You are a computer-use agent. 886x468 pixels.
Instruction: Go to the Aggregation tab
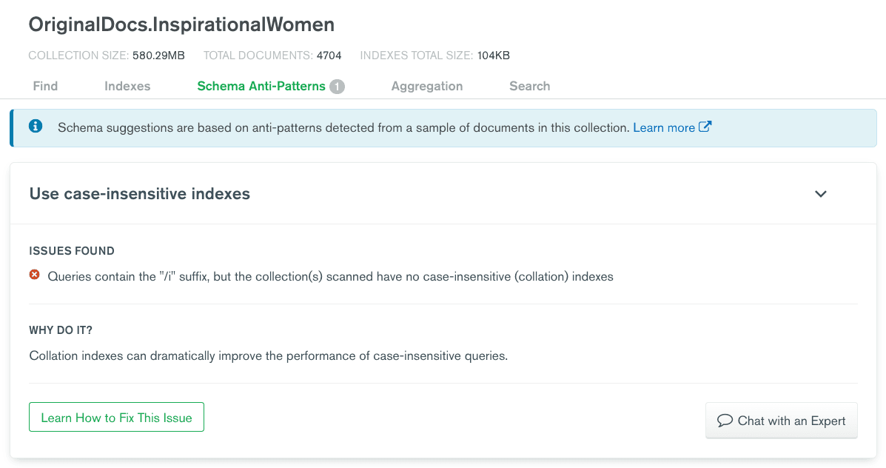pos(427,86)
